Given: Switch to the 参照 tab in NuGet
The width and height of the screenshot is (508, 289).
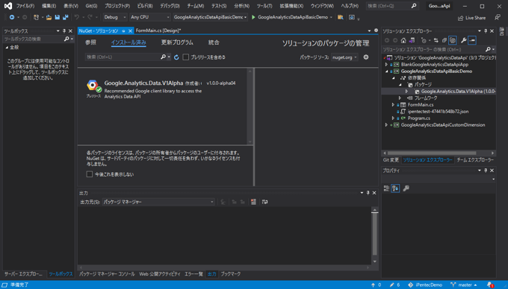Looking at the screenshot, I should coord(90,42).
